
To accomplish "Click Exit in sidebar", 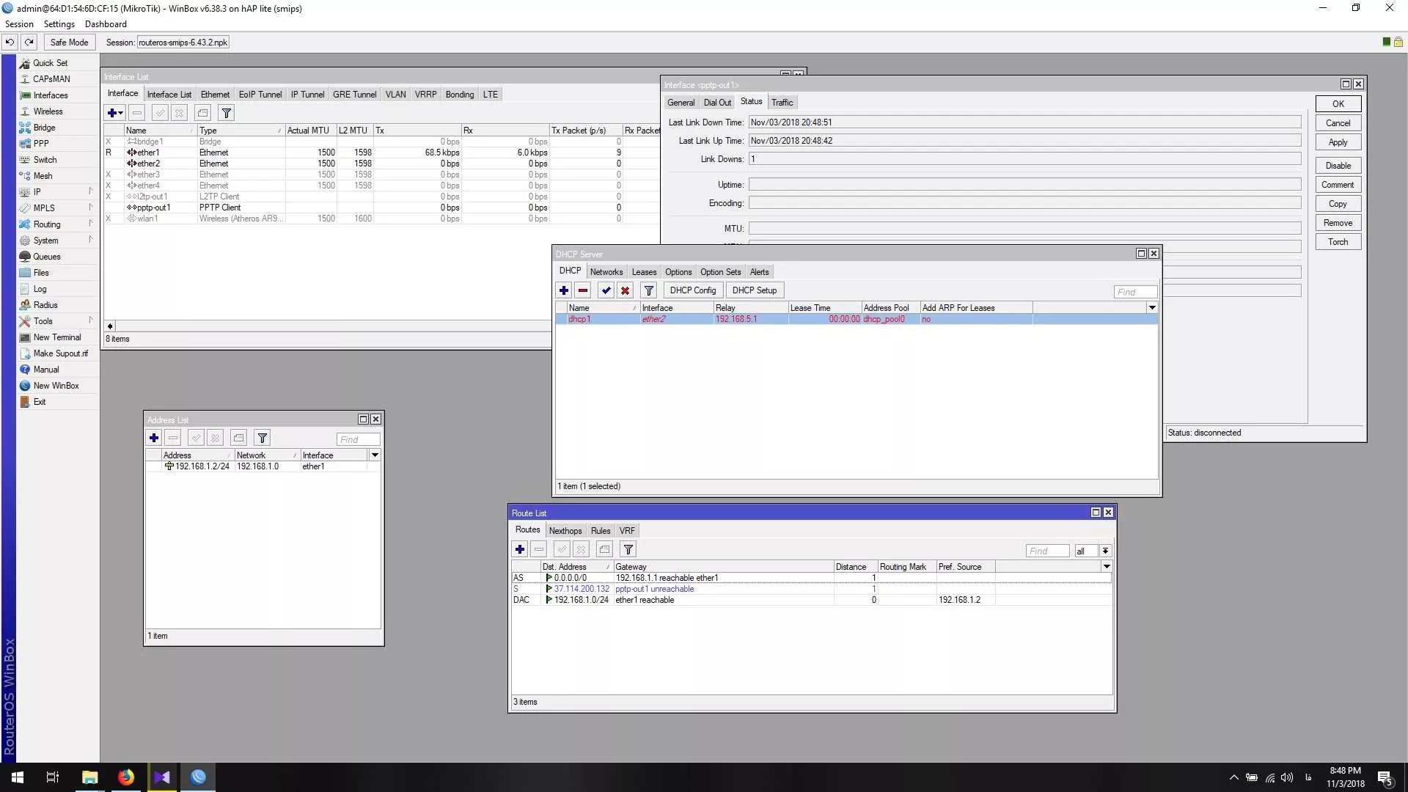I will (39, 402).
